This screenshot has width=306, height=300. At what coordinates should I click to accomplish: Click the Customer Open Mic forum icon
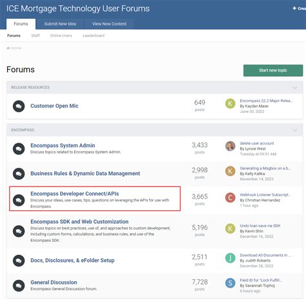pyautogui.click(x=19, y=106)
